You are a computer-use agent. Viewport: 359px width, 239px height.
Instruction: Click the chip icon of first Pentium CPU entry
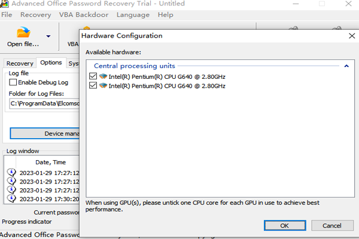click(x=104, y=76)
